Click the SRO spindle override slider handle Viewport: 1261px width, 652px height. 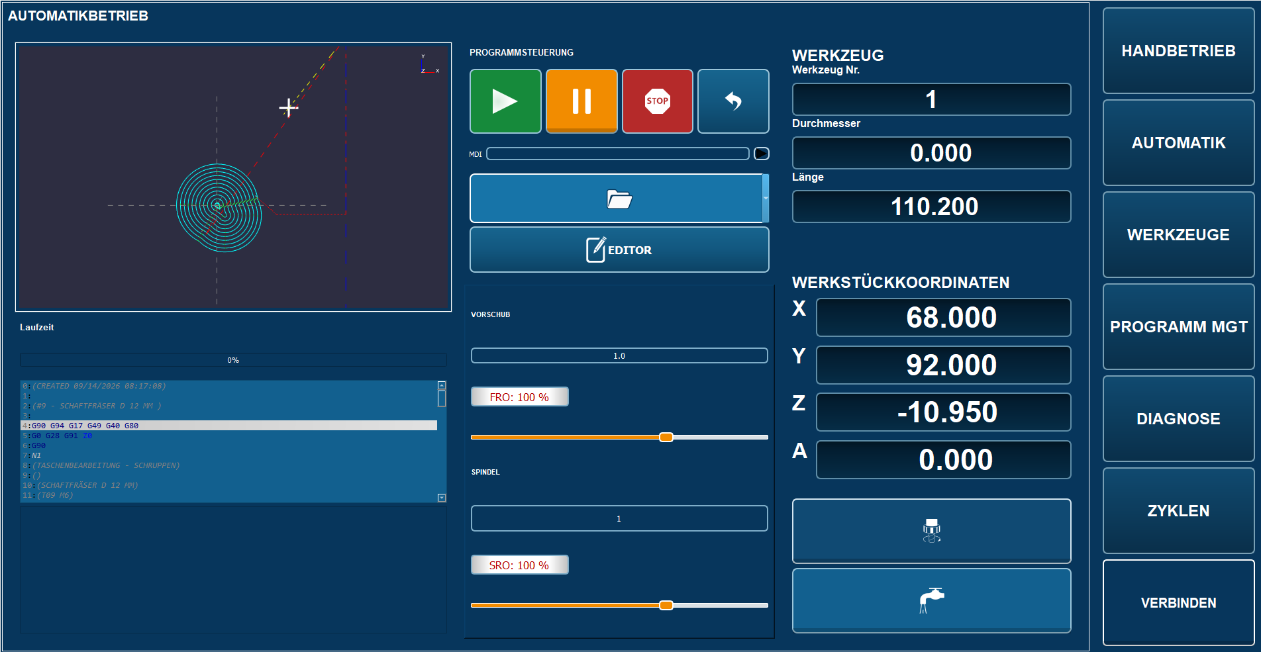666,605
